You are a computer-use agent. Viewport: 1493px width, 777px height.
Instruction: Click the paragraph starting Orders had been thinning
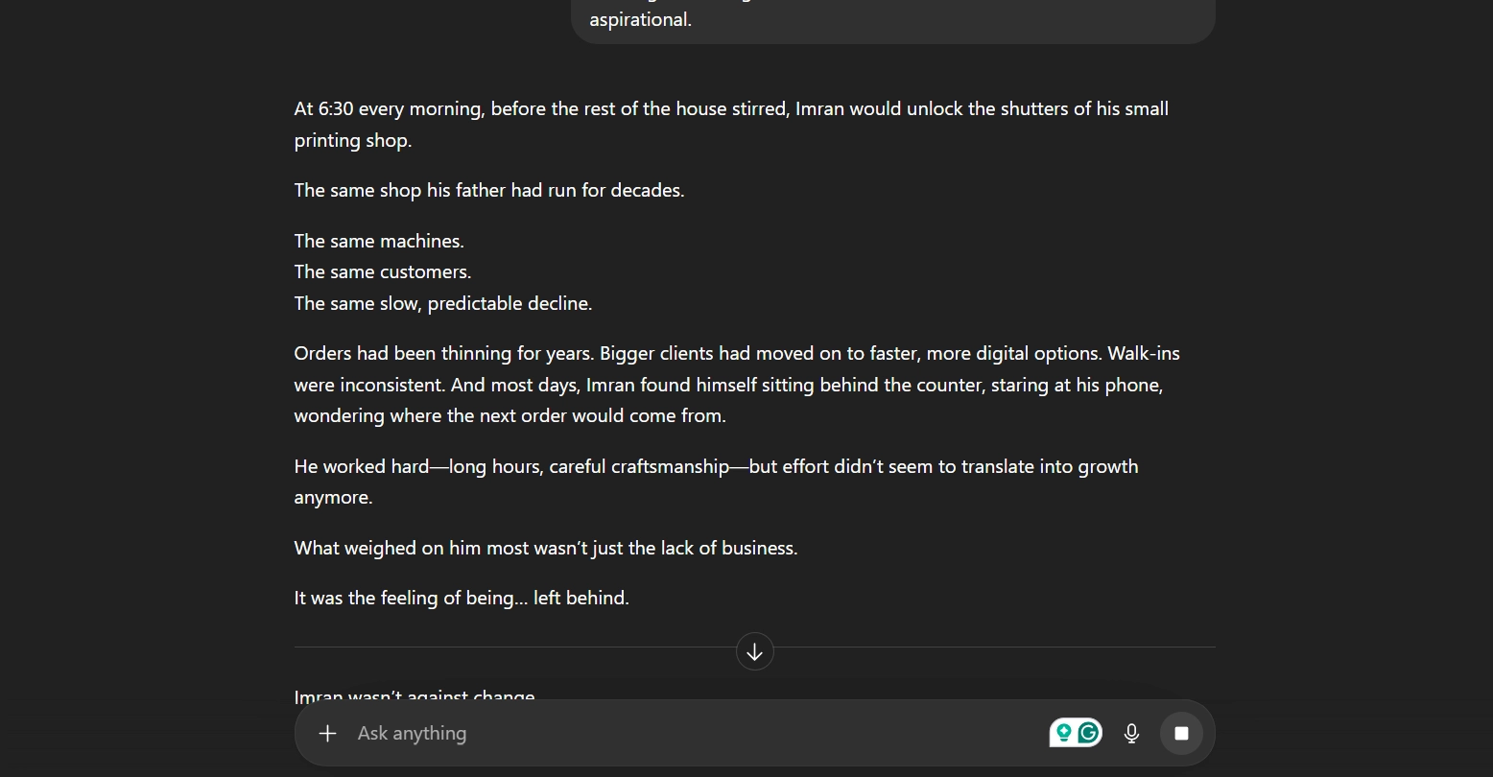(x=736, y=354)
